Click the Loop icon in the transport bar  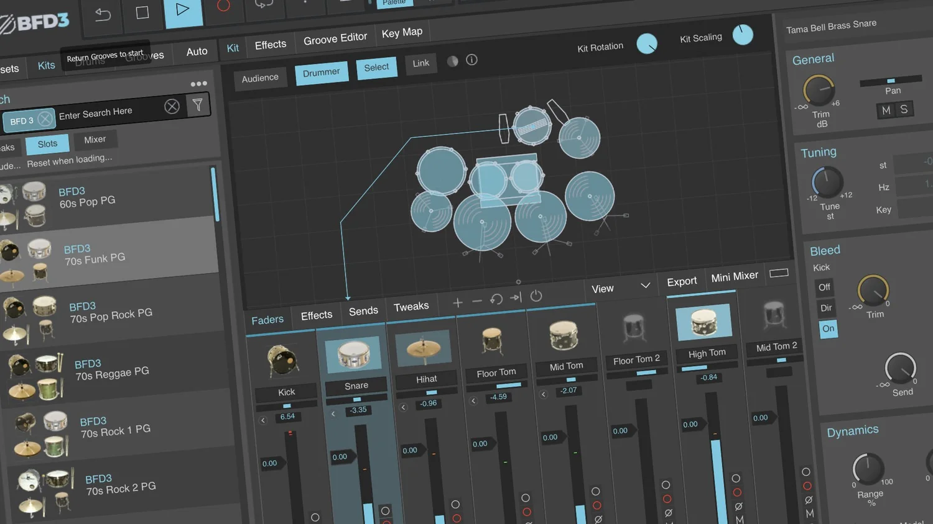264,4
